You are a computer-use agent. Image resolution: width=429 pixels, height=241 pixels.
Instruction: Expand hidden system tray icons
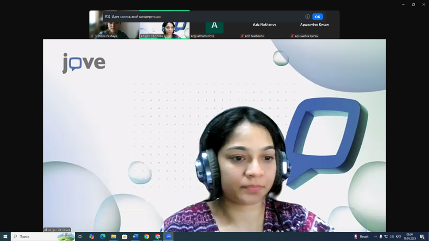click(x=375, y=237)
